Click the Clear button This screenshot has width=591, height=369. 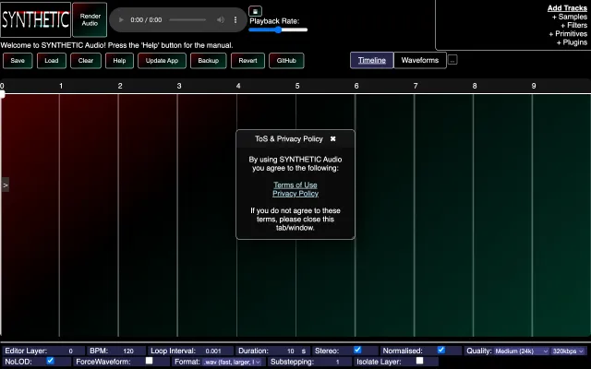click(x=86, y=61)
